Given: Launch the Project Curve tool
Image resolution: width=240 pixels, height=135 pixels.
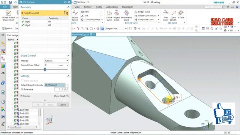Looking at the screenshot, I should pyautogui.click(x=117, y=16).
